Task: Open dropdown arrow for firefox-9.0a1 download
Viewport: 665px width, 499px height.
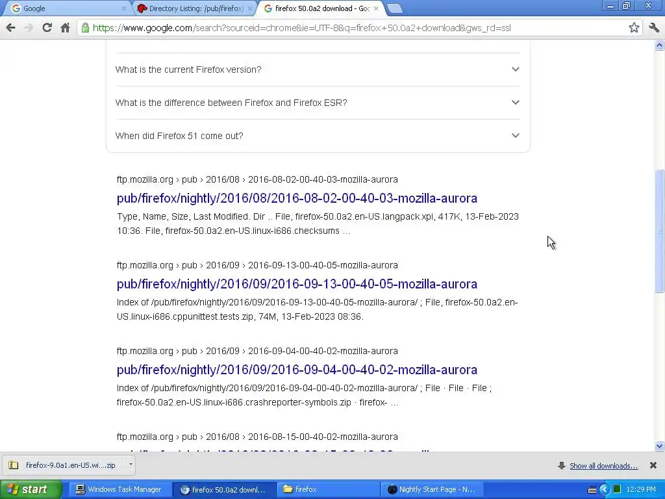Action: pyautogui.click(x=131, y=465)
